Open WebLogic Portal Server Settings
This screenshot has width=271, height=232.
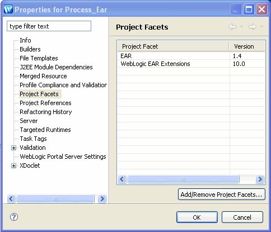tap(63, 157)
